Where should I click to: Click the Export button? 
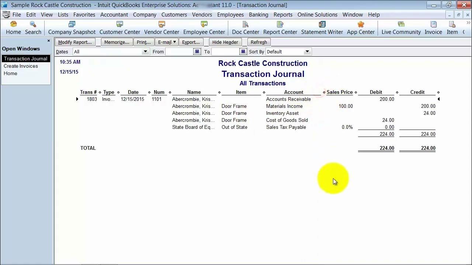pyautogui.click(x=191, y=42)
